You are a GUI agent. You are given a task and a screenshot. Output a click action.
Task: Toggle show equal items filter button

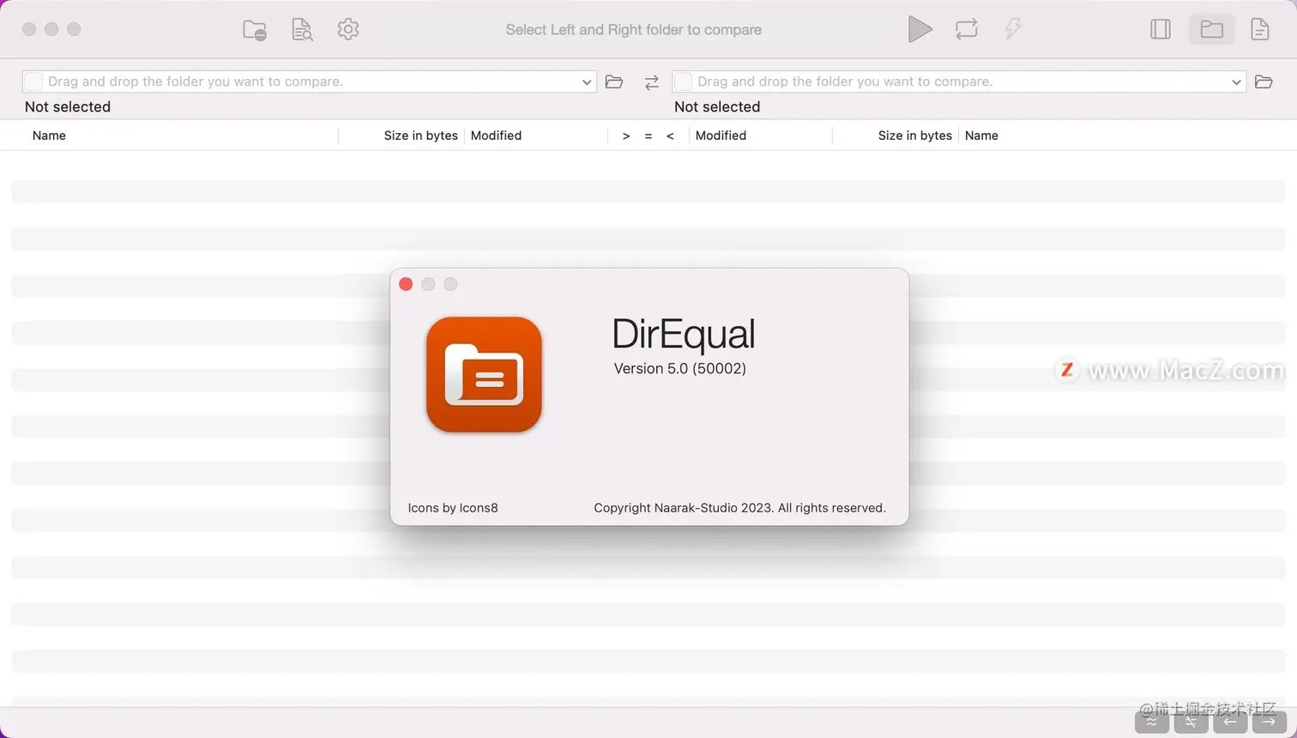click(1151, 722)
